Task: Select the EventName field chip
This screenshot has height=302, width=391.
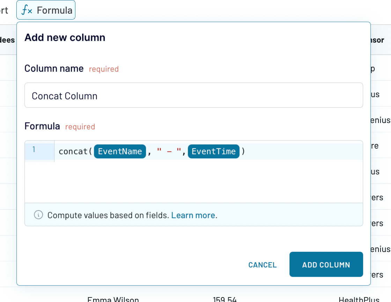Action: (120, 151)
